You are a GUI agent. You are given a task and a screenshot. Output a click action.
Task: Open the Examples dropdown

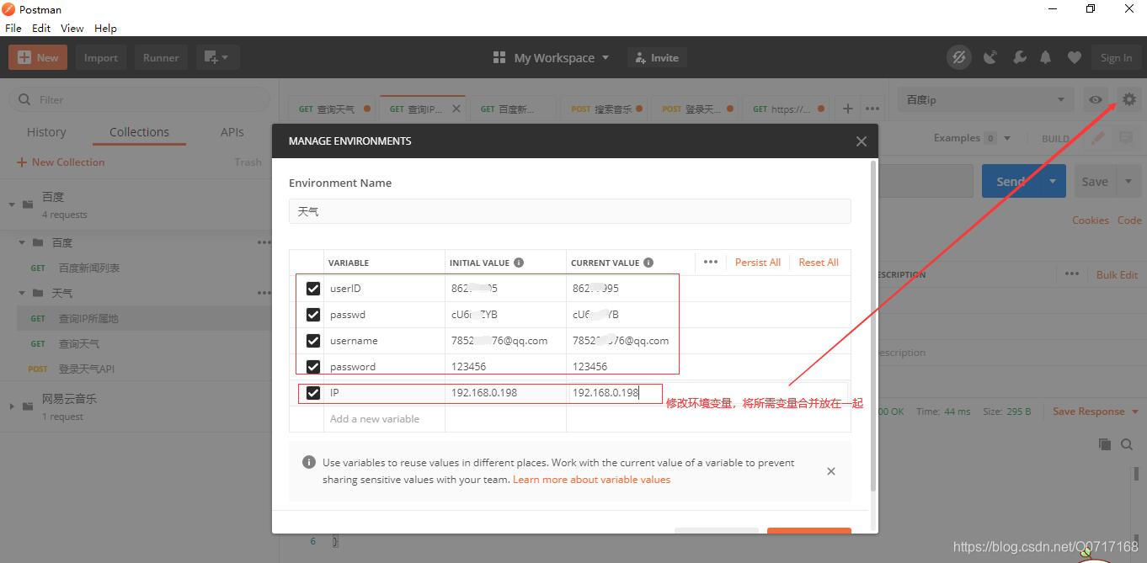click(971, 138)
